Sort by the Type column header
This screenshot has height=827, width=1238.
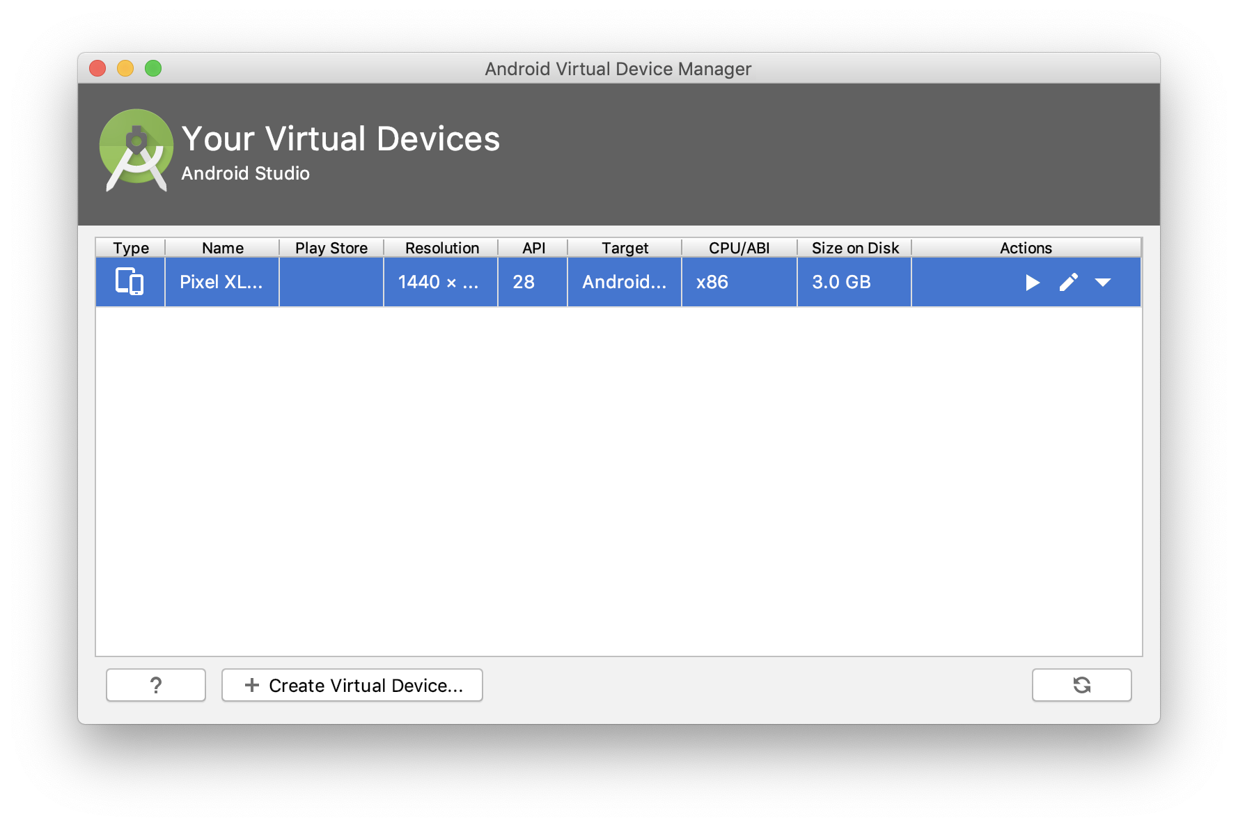(x=131, y=248)
